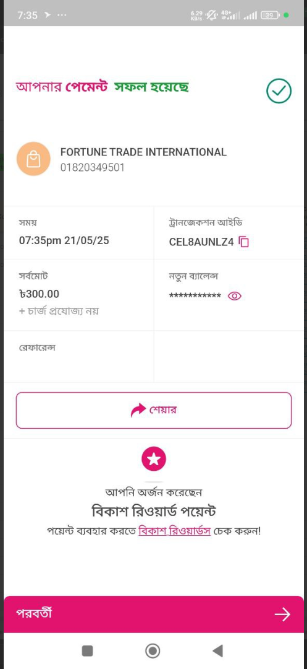
Task: Tap the Android home circle button
Action: tap(153, 650)
